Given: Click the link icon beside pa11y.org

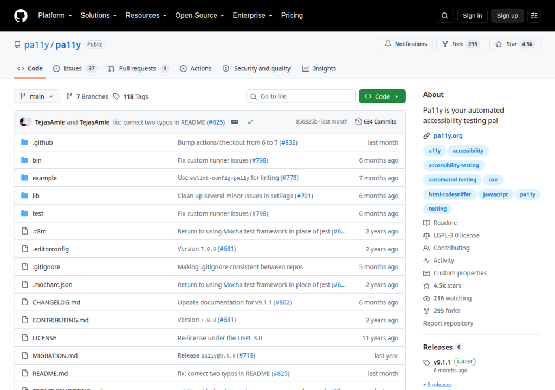Looking at the screenshot, I should coord(427,135).
